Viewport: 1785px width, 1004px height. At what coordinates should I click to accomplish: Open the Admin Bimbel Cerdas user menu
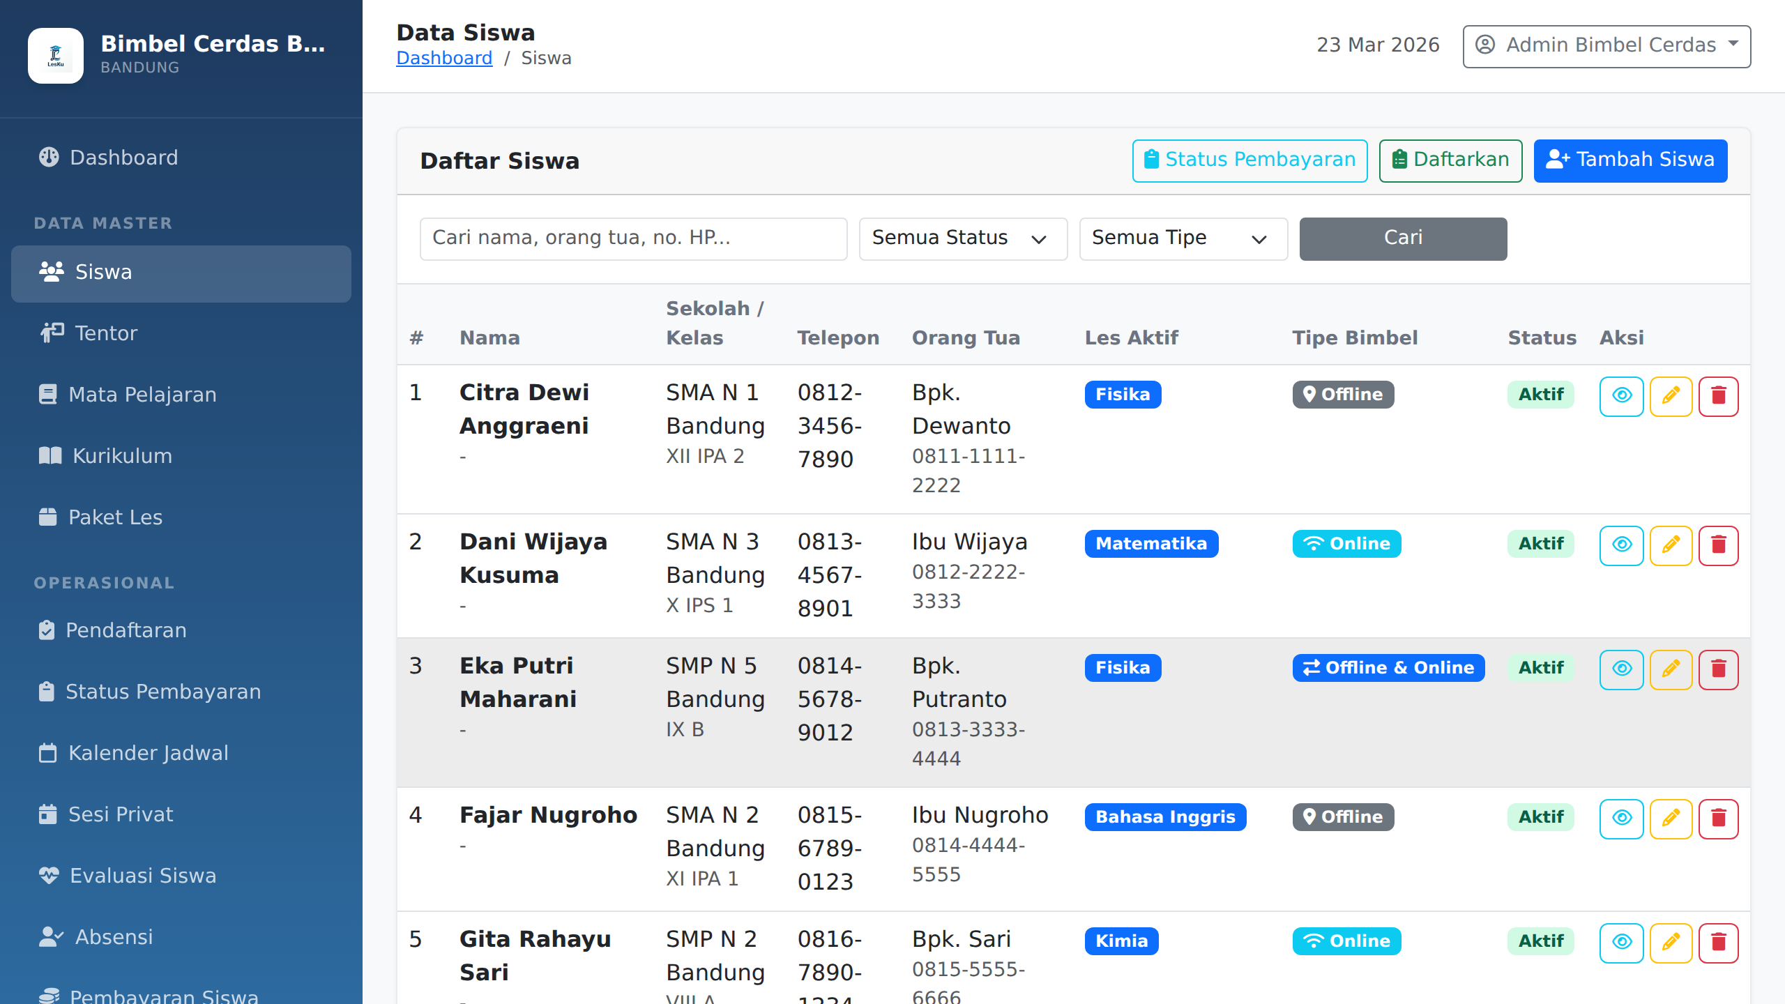point(1606,46)
